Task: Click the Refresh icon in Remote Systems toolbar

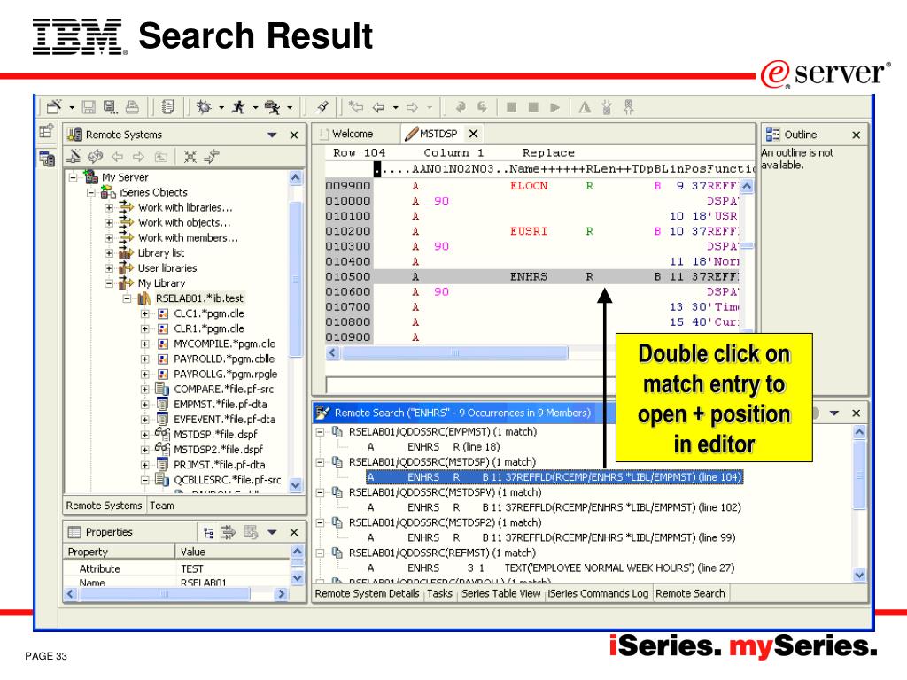Action: 96,156
